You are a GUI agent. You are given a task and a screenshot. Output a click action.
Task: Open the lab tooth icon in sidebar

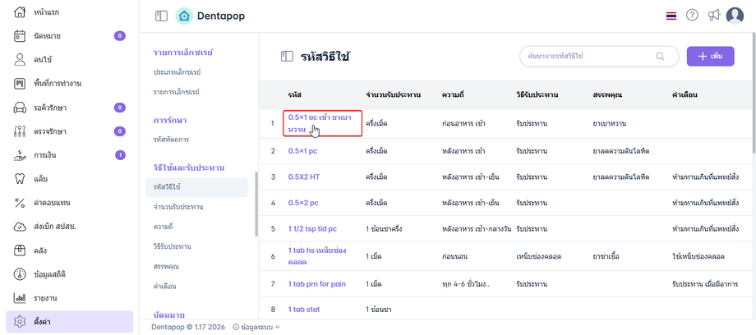(20, 178)
